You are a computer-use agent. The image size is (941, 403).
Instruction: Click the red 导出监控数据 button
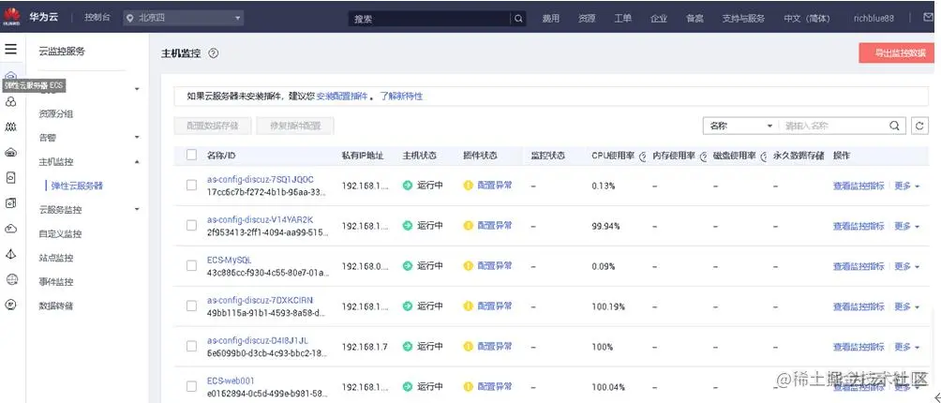click(x=897, y=52)
